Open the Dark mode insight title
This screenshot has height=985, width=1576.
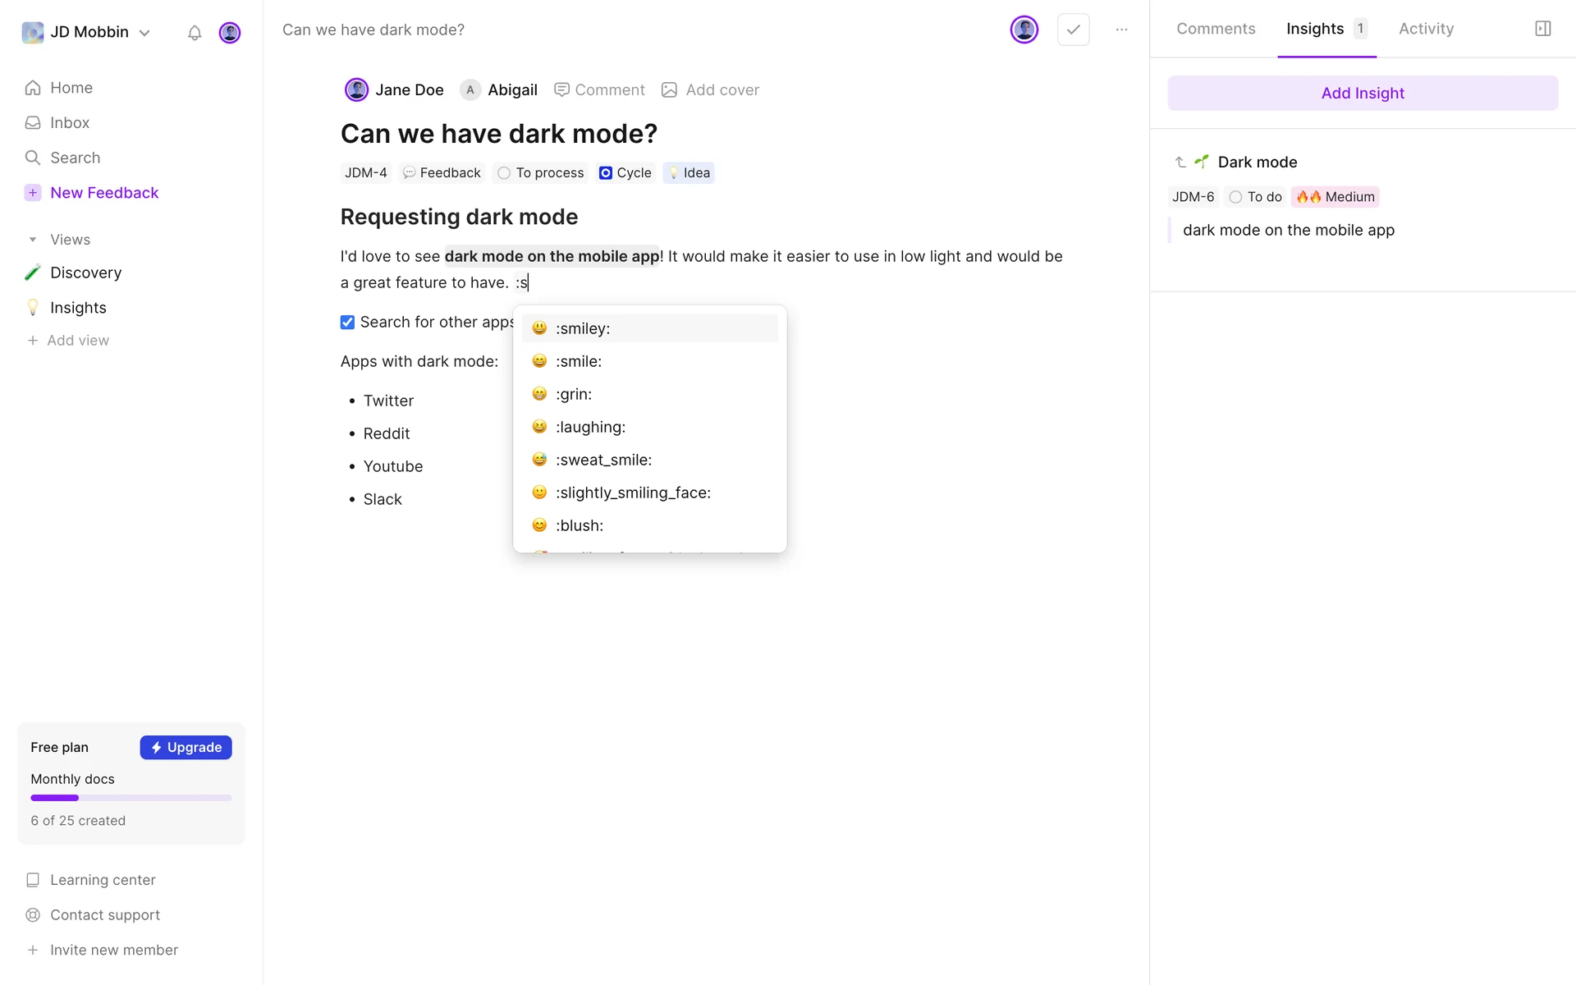point(1257,163)
